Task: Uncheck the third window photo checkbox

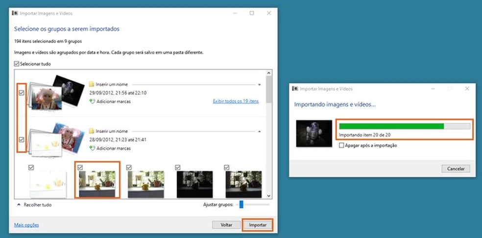Action: tap(129, 167)
